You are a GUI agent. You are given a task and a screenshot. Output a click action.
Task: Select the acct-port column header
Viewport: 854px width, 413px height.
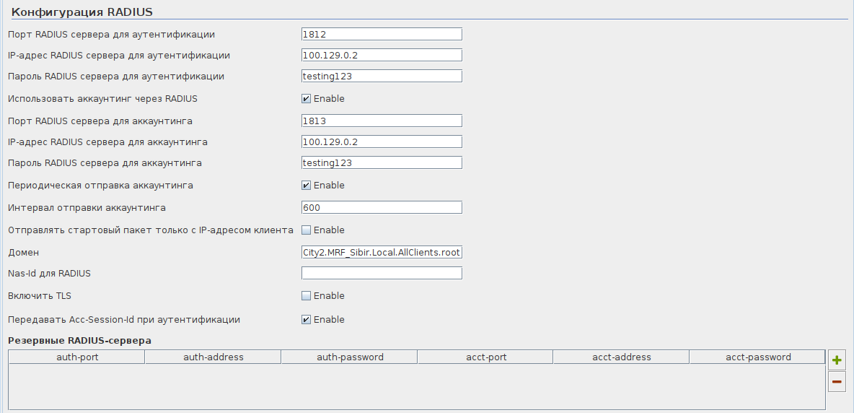tap(485, 357)
